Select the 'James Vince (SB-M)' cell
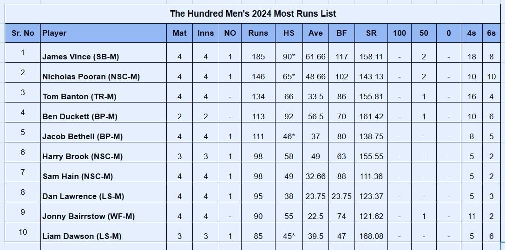 (80, 57)
